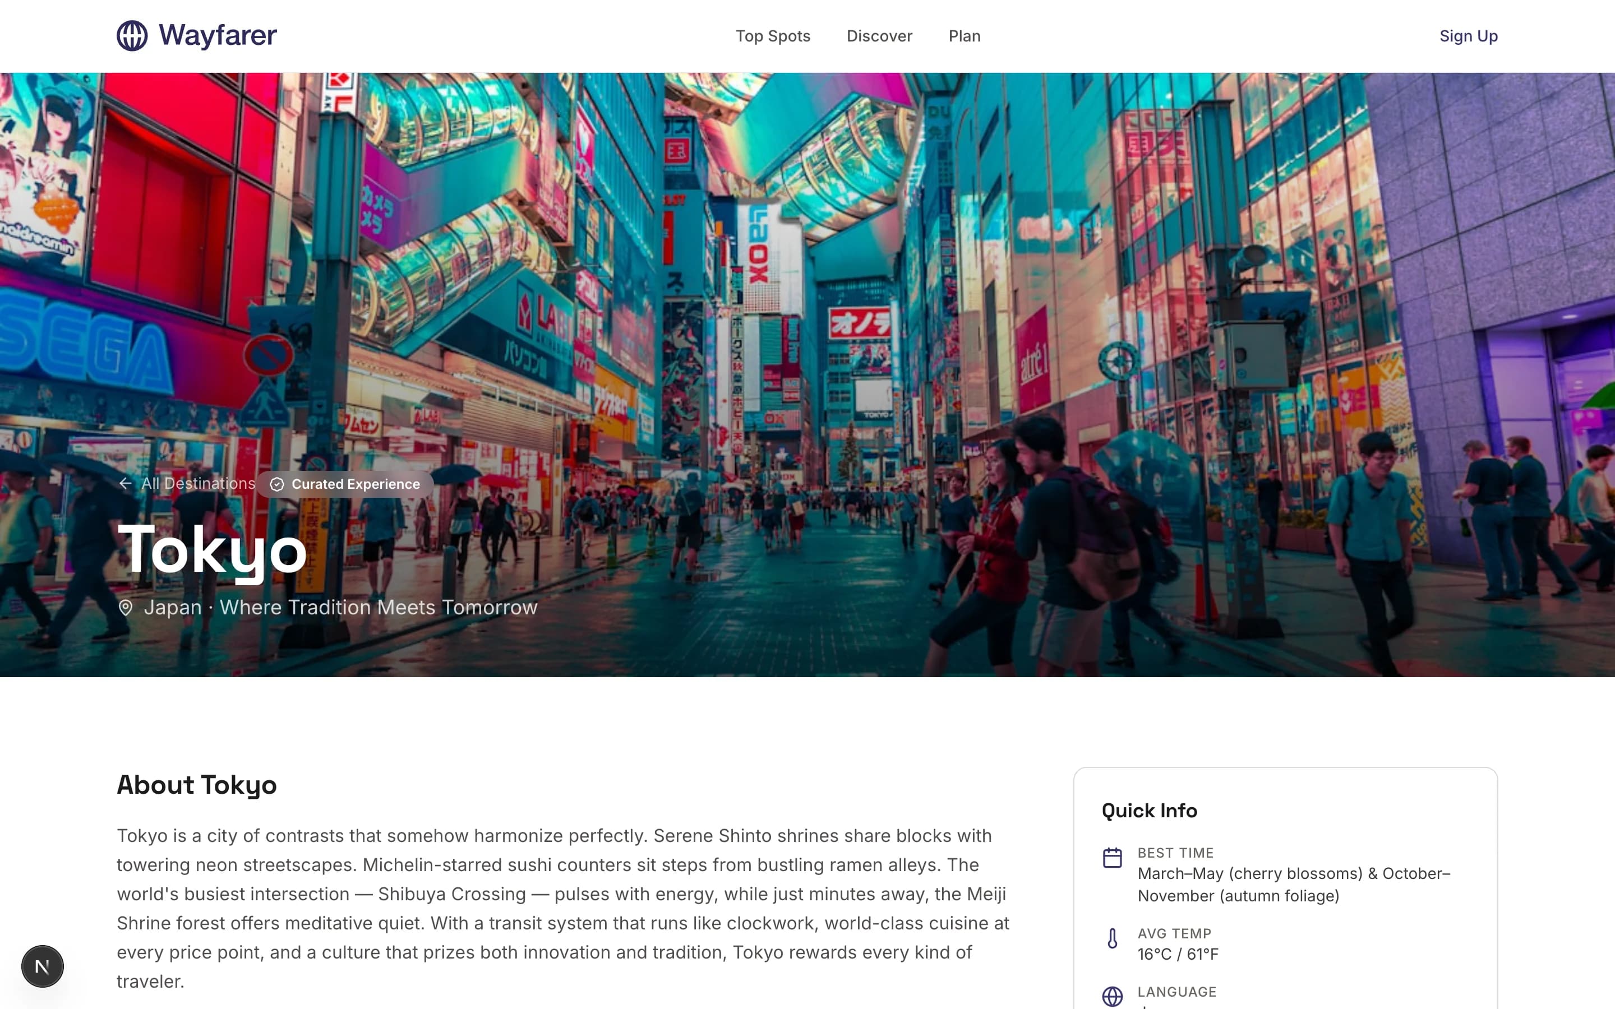Click the About Tokyo heading
Screen dimensions: 1615x1009
[x=197, y=785]
